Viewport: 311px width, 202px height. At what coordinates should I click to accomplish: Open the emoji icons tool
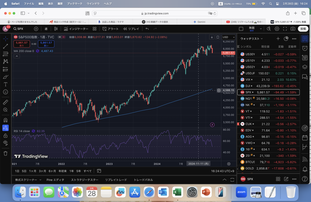(x=5, y=92)
